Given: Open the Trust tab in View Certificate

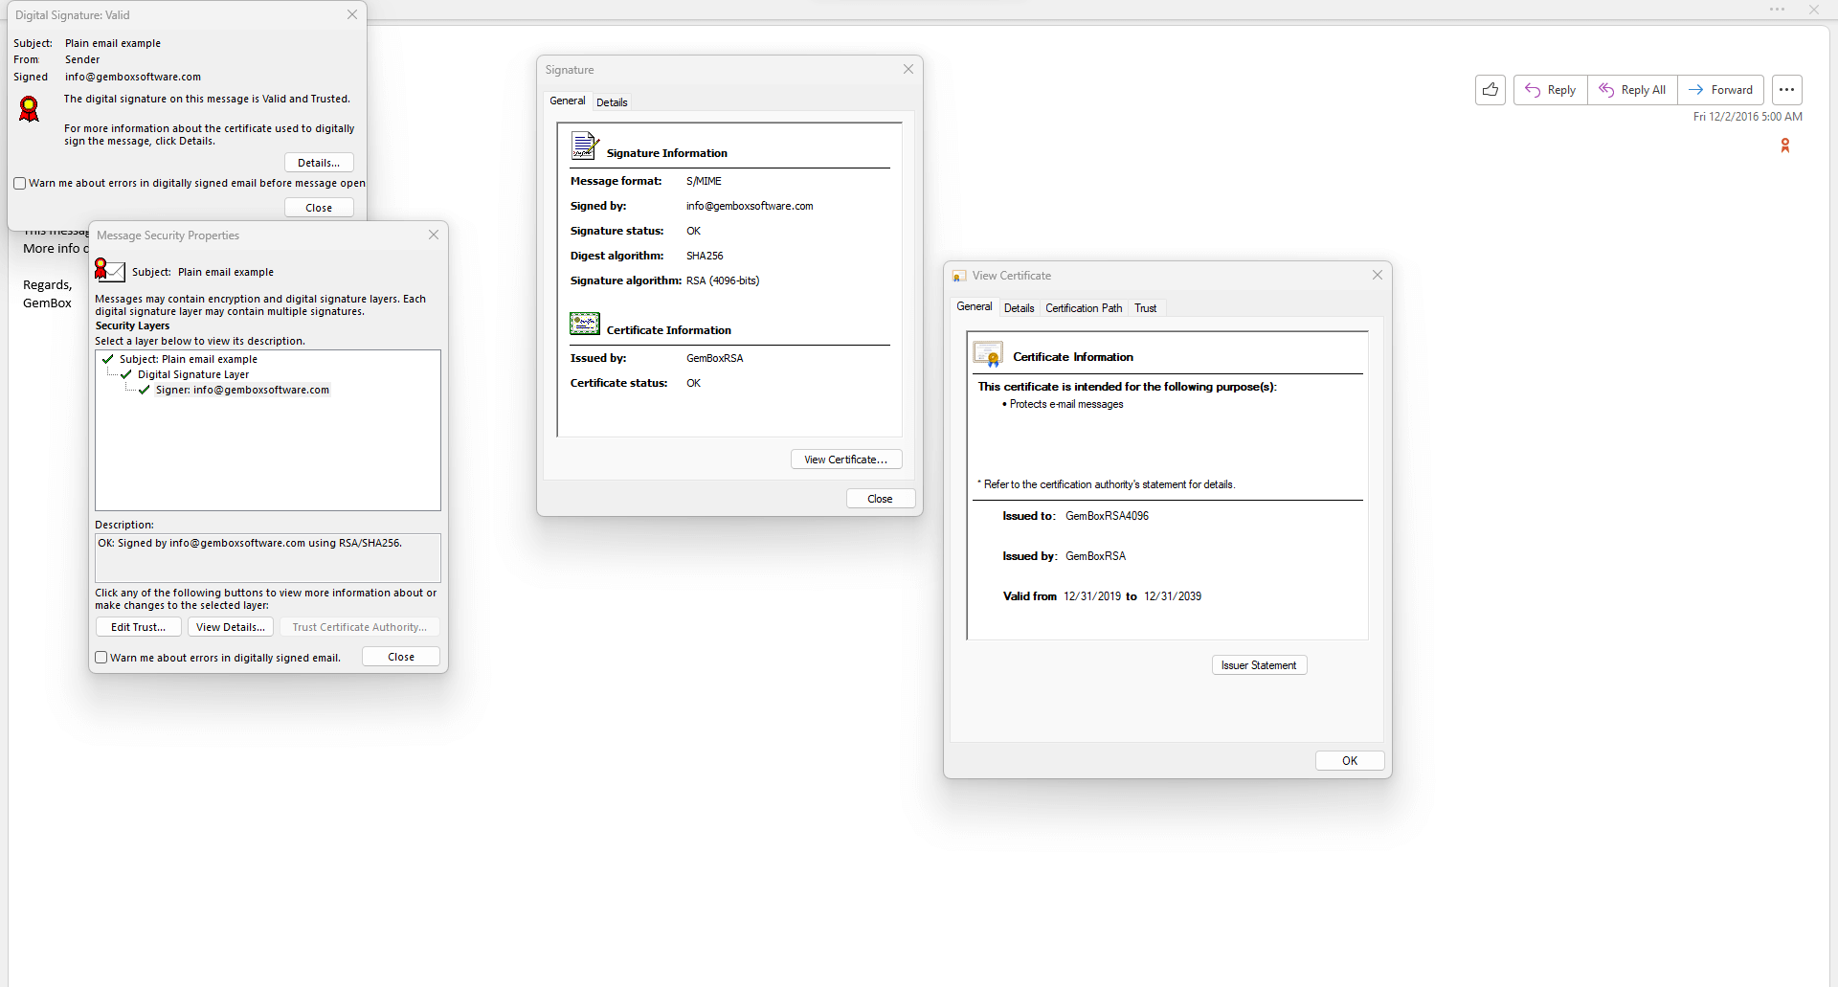Looking at the screenshot, I should click(x=1145, y=308).
